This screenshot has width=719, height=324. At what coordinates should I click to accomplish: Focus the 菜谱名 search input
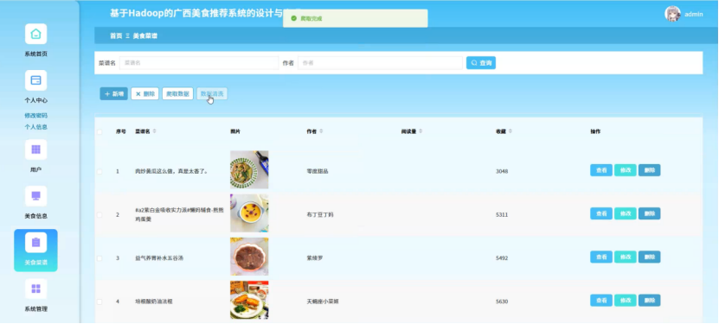(199, 63)
